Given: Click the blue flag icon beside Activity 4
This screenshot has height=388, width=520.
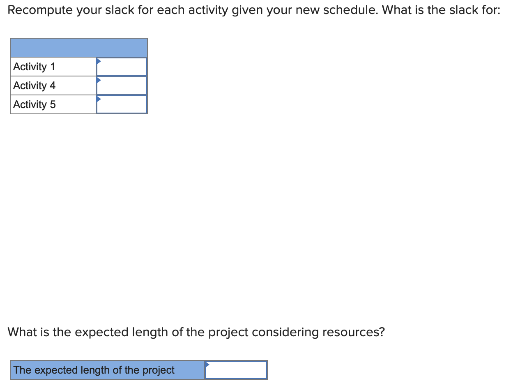Looking at the screenshot, I should (98, 80).
